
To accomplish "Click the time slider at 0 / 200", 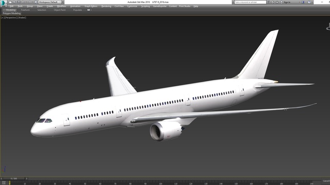I will 14,178.
